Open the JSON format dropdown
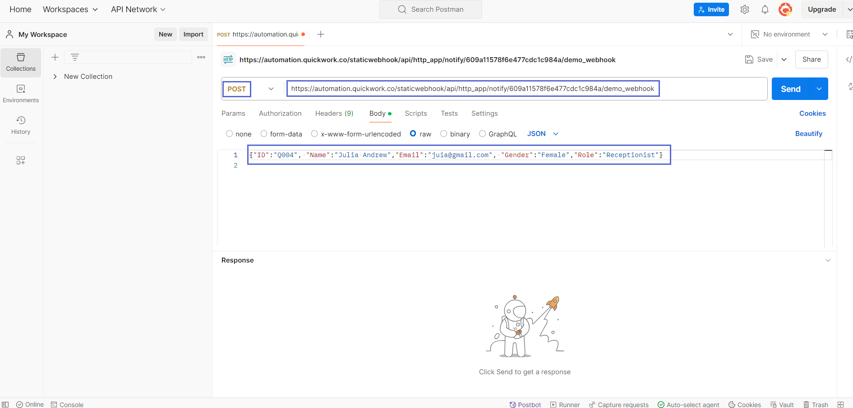This screenshot has height=408, width=853. click(x=543, y=134)
